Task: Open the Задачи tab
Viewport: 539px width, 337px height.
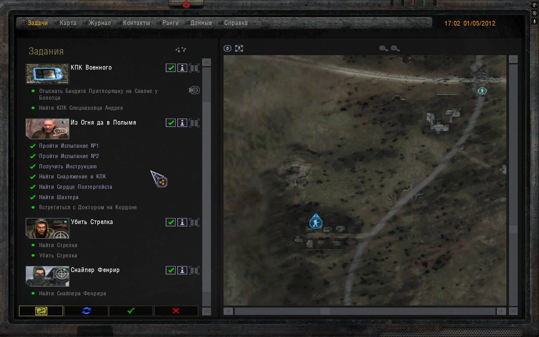Action: (37, 23)
